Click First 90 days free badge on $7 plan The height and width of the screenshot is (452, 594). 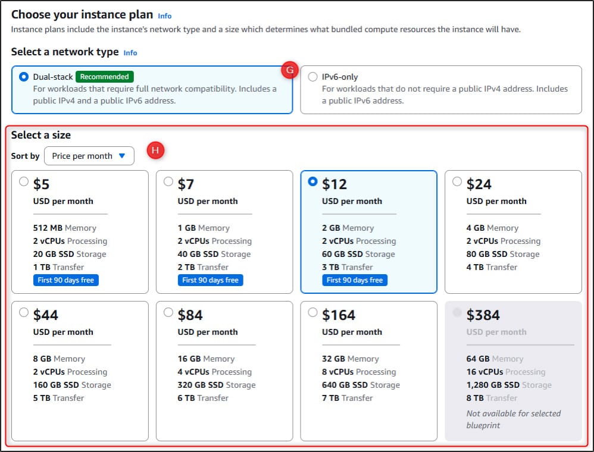point(210,280)
